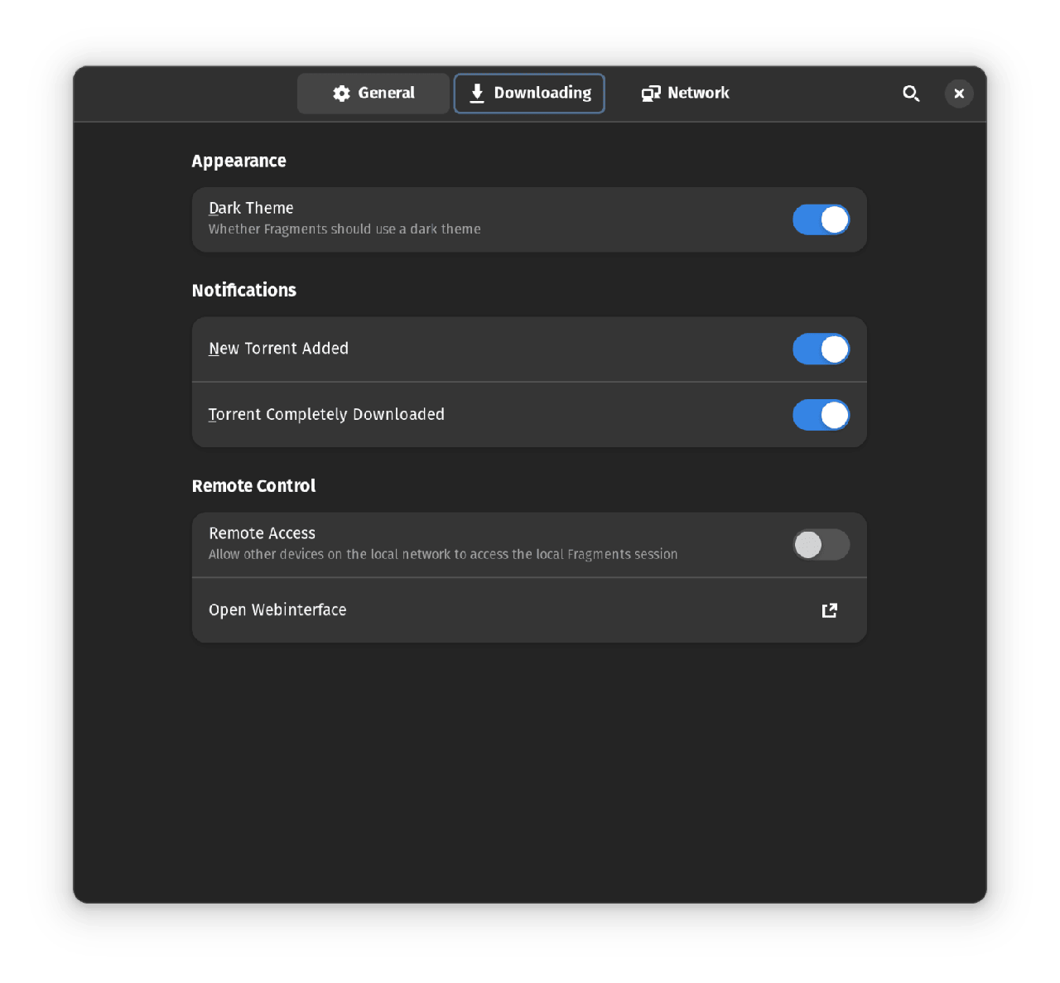Disable the New Torrent Added switch
This screenshot has height=983, width=1060.
point(821,349)
